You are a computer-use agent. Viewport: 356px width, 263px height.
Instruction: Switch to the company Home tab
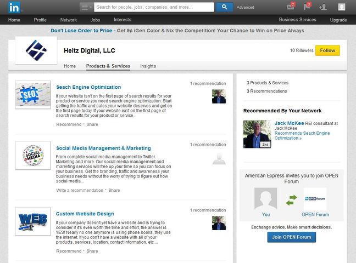click(x=70, y=66)
